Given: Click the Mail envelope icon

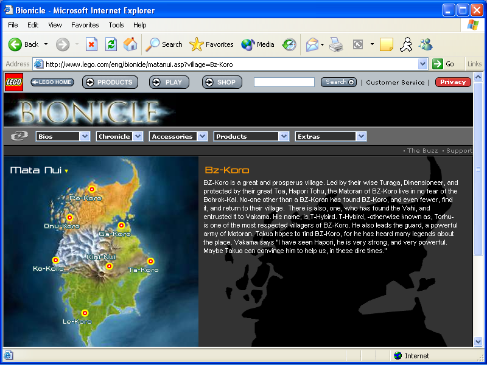Looking at the screenshot, I should tap(312, 44).
